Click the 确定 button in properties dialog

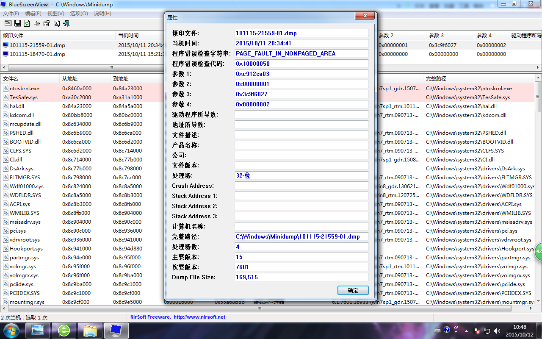(x=353, y=290)
